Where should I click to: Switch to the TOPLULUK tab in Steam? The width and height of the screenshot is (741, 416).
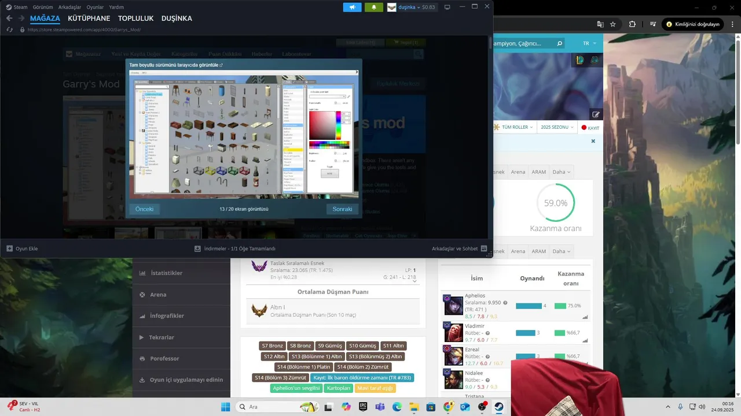(136, 18)
